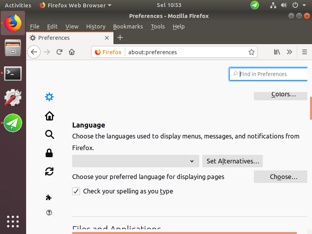Click Choose preferred page language button
Screen dimensions: 312x234
(x=280, y=177)
